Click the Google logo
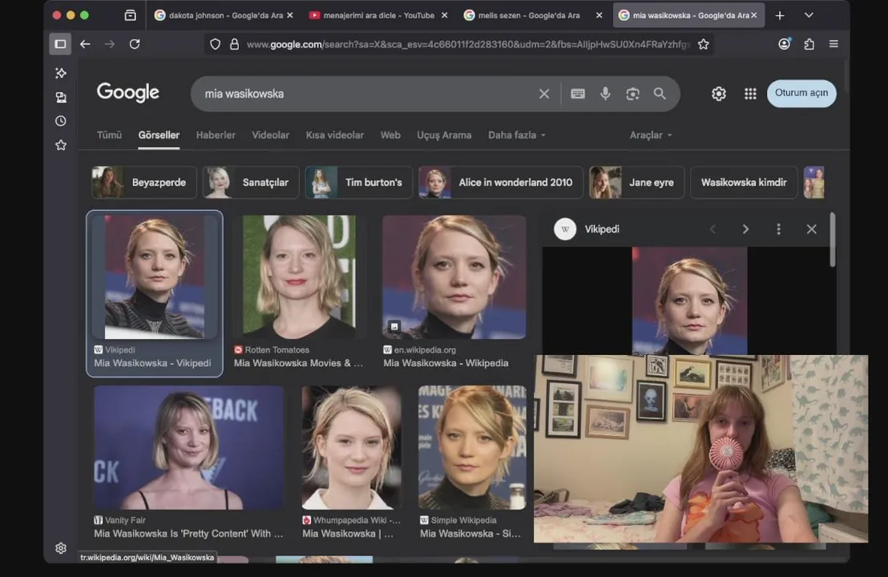 point(128,92)
